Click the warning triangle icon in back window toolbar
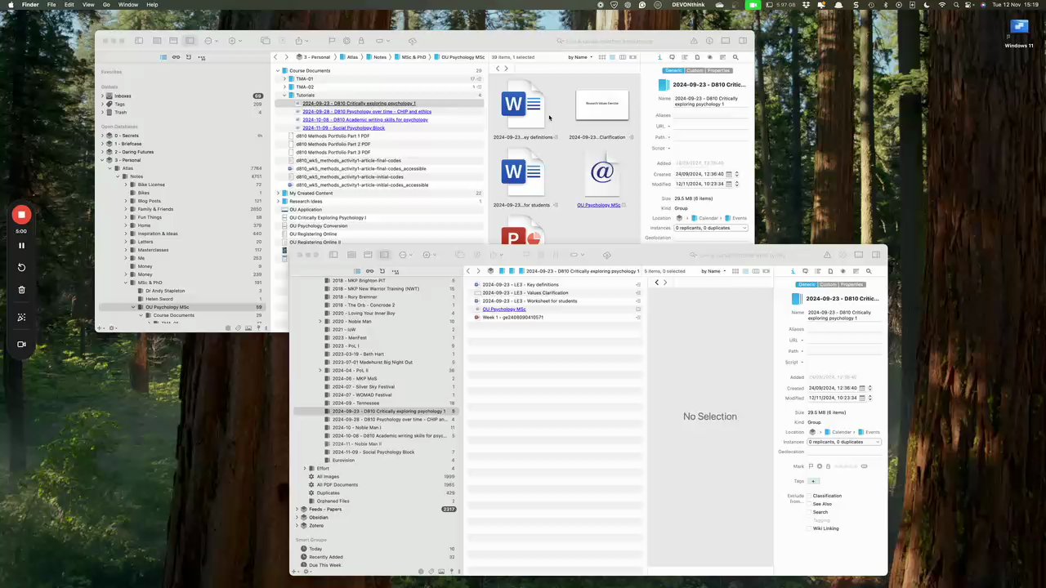 coord(694,41)
